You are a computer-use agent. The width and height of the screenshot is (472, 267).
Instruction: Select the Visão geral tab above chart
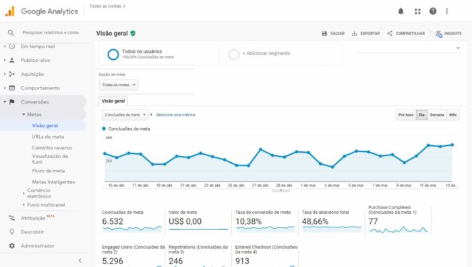[113, 101]
